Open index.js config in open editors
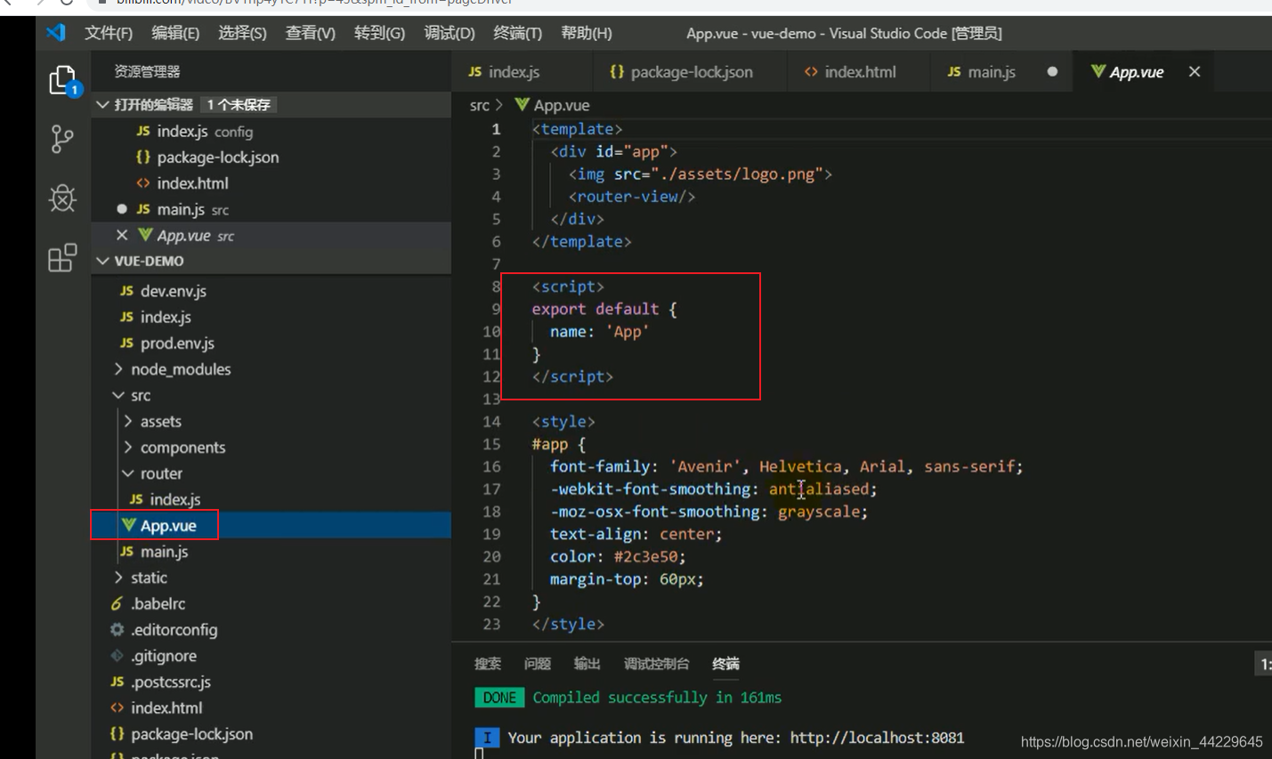 click(271, 131)
